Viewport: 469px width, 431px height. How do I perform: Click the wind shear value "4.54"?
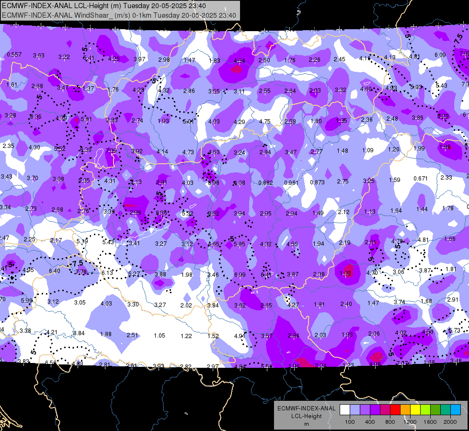tap(239, 61)
